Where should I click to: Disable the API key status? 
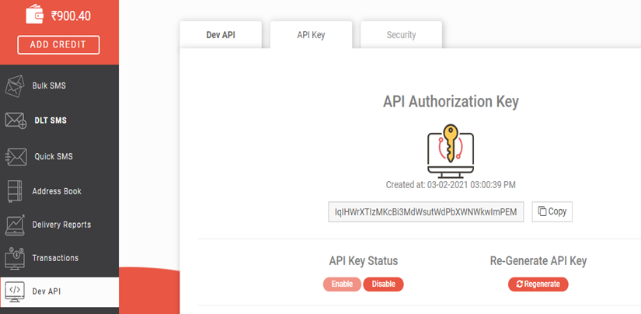pos(383,284)
